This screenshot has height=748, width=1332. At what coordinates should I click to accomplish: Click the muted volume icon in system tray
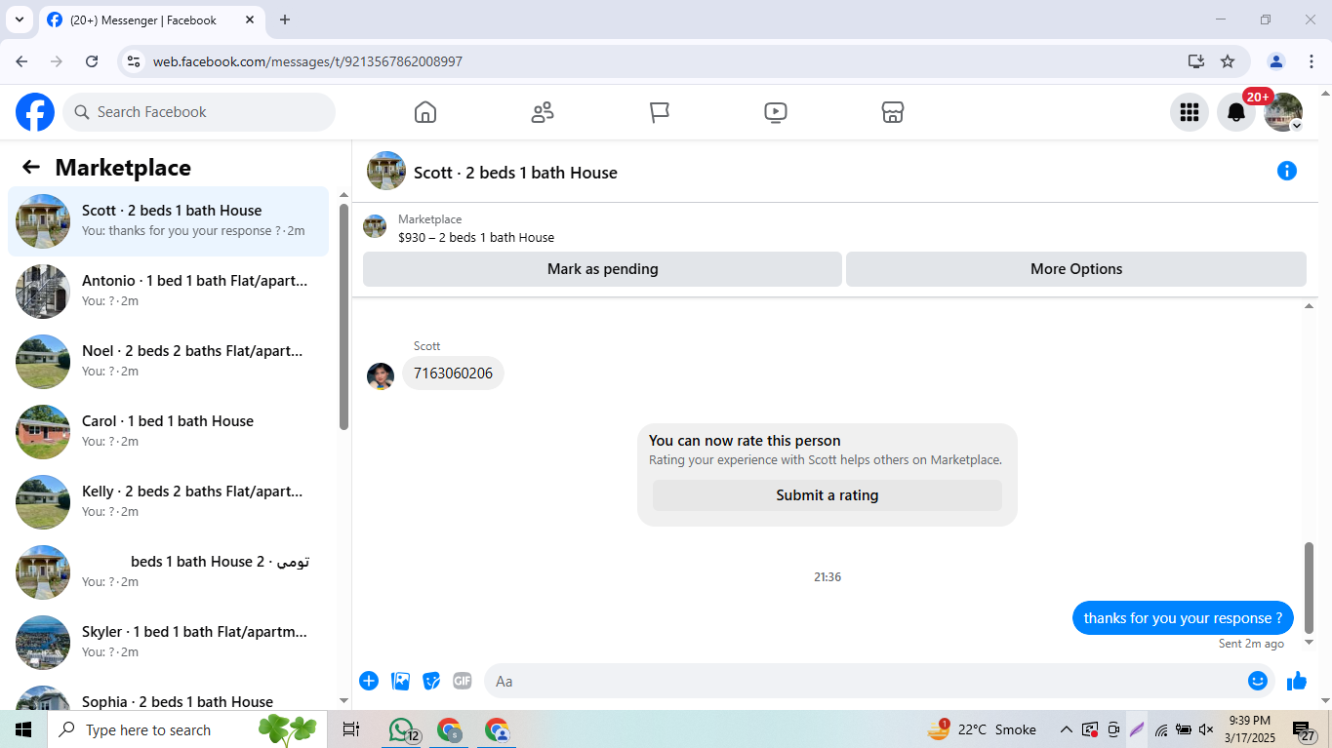click(x=1206, y=729)
